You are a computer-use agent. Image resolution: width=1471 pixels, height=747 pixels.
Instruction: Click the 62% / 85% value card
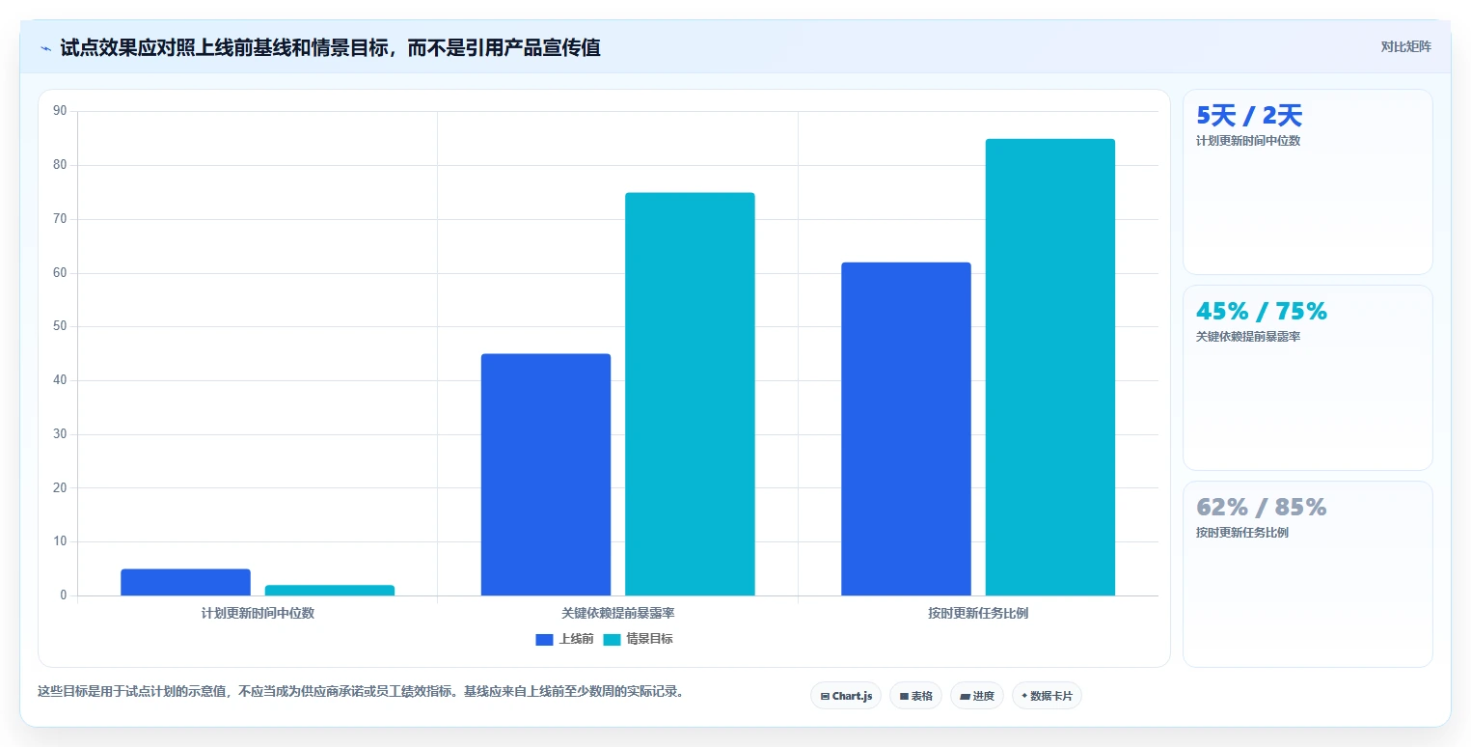pos(1307,573)
